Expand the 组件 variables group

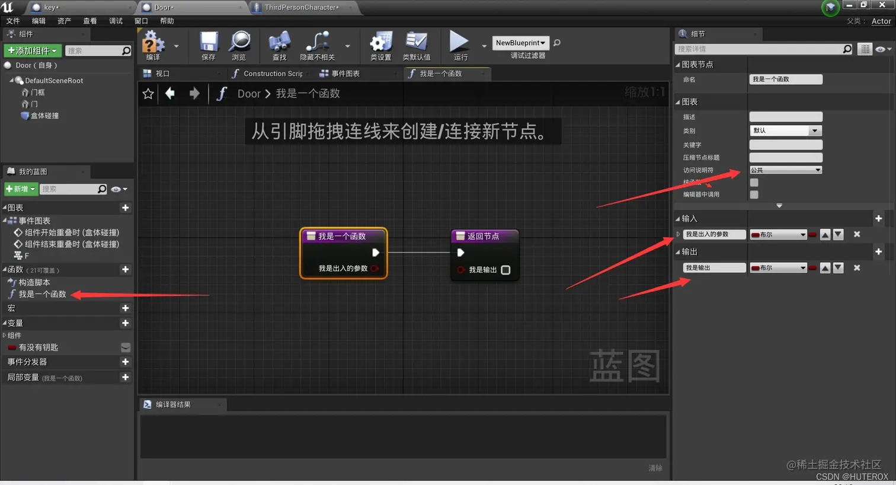coord(4,336)
